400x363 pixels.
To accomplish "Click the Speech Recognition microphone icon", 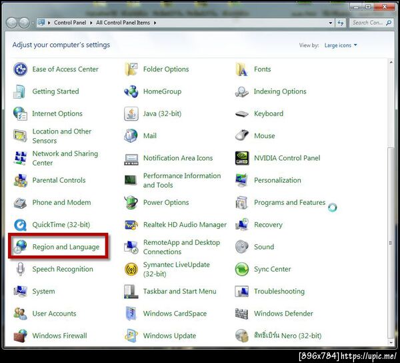I will [x=20, y=269].
